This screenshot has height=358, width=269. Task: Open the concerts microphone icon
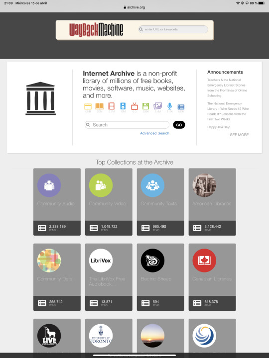(169, 106)
